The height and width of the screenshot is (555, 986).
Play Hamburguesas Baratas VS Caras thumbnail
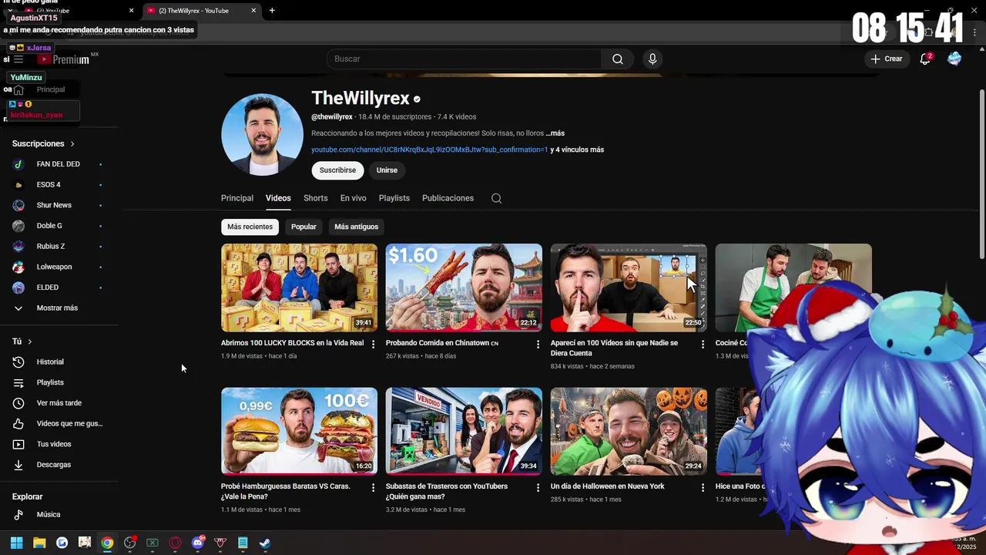coord(299,431)
